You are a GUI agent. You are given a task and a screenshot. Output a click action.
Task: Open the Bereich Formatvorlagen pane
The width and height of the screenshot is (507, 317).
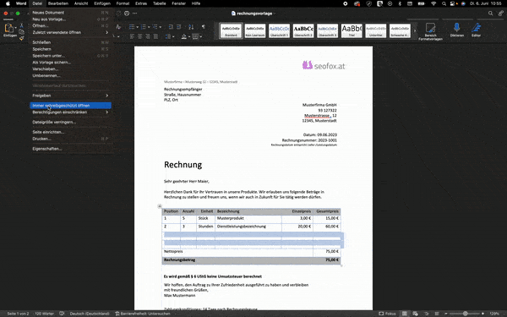click(430, 31)
